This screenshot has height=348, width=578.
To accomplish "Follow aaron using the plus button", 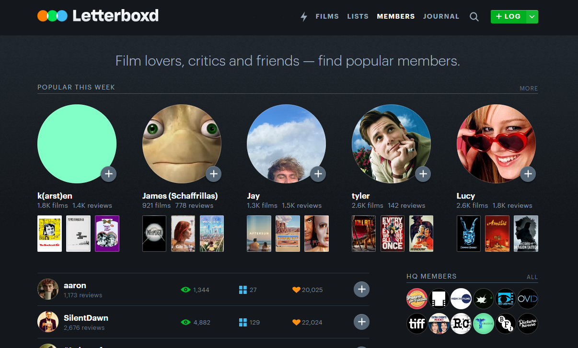I will 361,289.
